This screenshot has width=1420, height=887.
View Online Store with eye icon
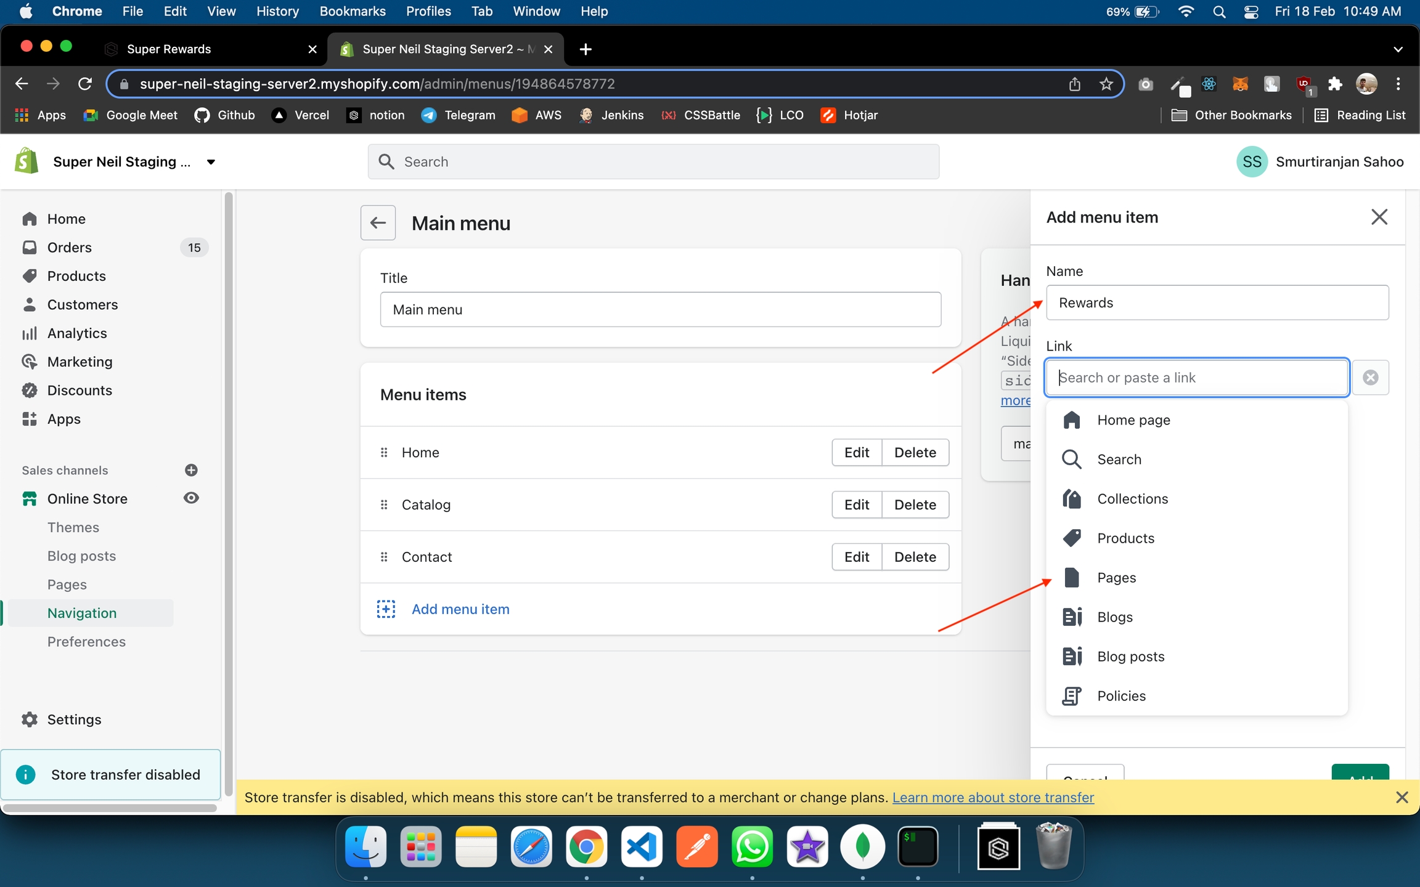pyautogui.click(x=191, y=498)
